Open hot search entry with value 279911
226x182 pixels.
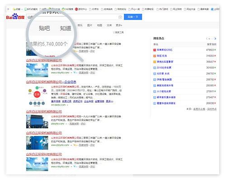tap(164, 91)
